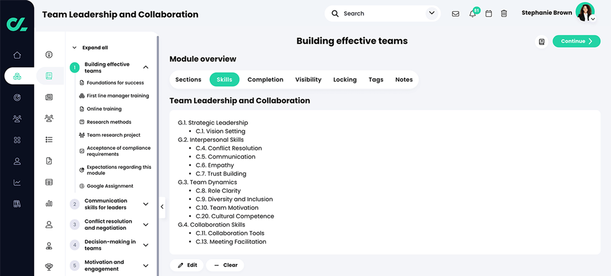Open the Tags tab

pos(376,80)
